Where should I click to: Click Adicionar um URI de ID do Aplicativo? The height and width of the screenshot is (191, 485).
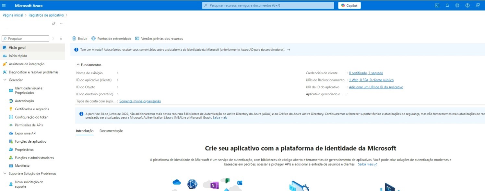pos(376,87)
